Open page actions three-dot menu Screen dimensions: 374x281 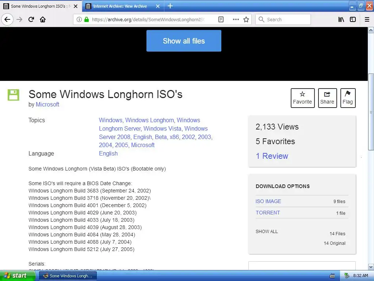(236, 19)
